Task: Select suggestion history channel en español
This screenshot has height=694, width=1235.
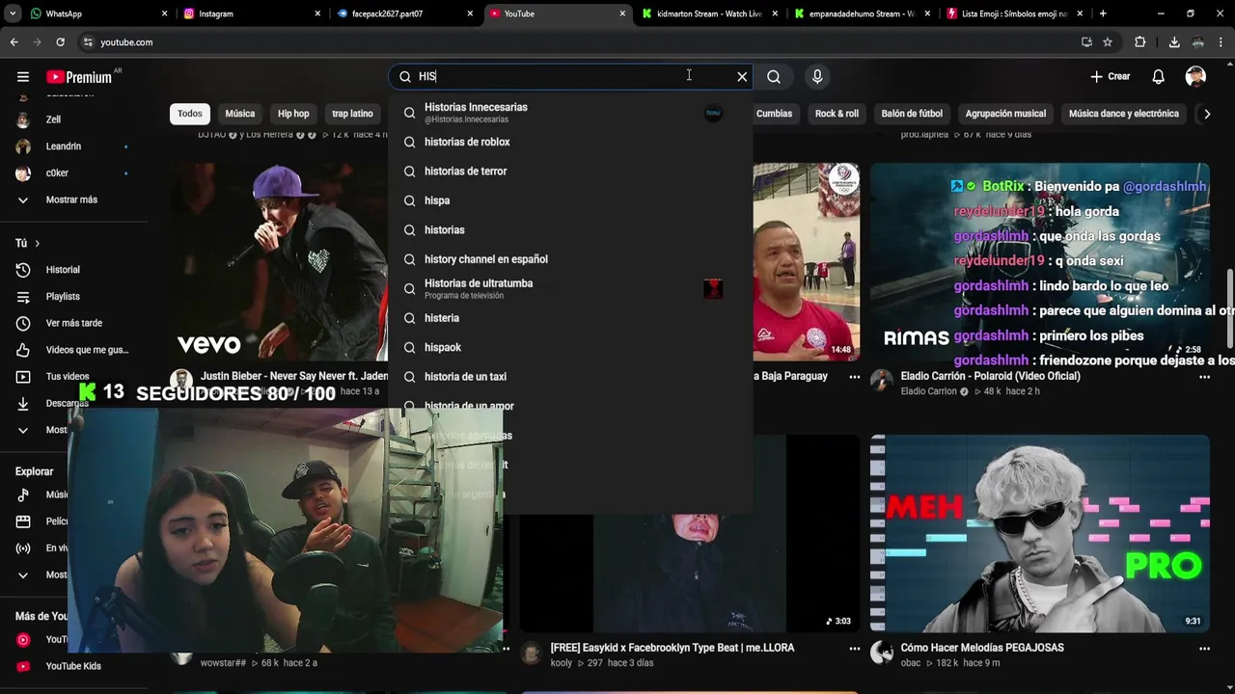Action: 570,259
